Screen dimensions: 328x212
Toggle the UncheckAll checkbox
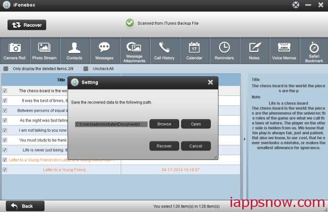pyautogui.click(x=86, y=69)
